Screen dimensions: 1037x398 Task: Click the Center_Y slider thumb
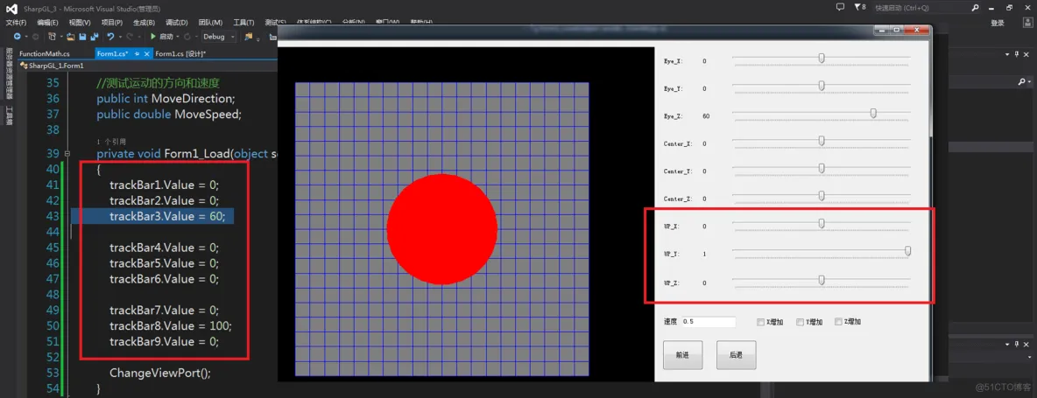click(822, 168)
